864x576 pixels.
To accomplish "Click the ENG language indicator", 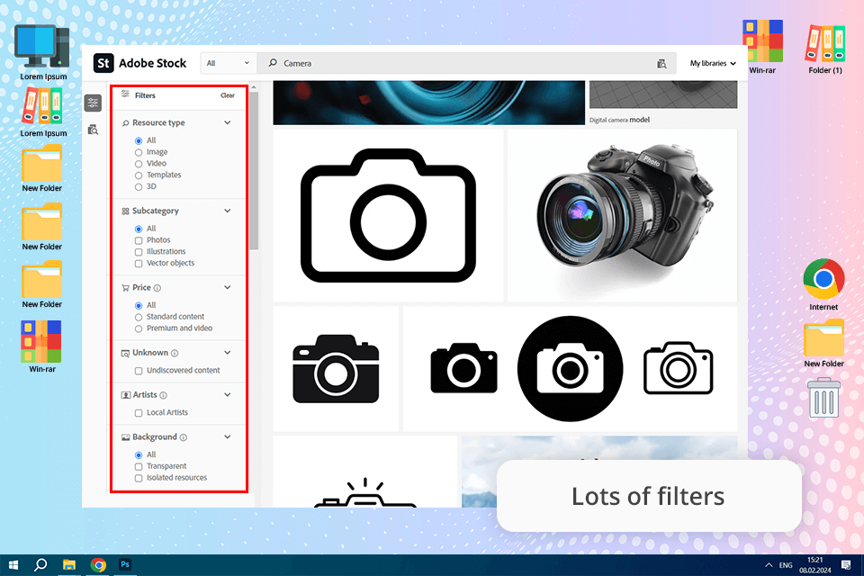I will (786, 565).
